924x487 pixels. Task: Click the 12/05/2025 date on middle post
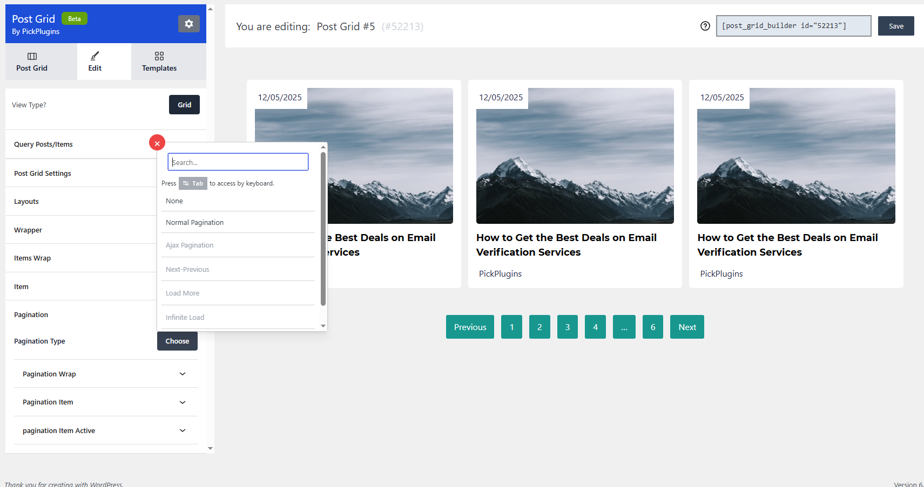coord(501,98)
